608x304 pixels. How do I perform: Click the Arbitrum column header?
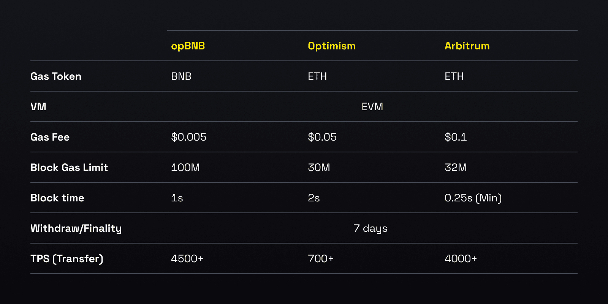(467, 46)
